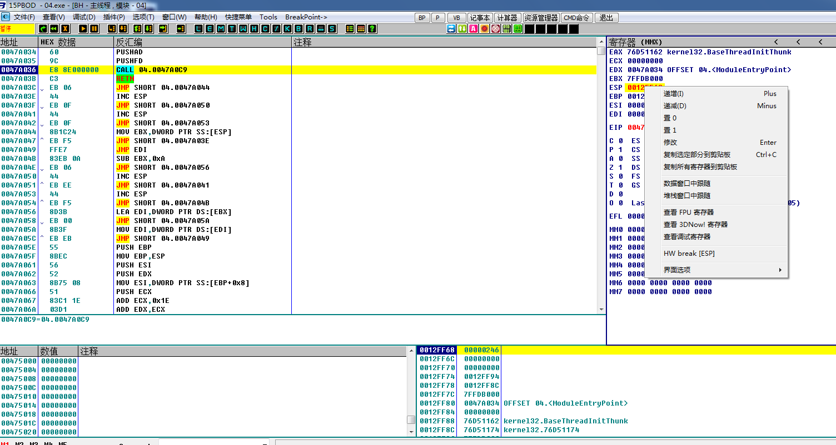Pause execution with the pause icon
This screenshot has height=445, width=836.
pyautogui.click(x=94, y=29)
